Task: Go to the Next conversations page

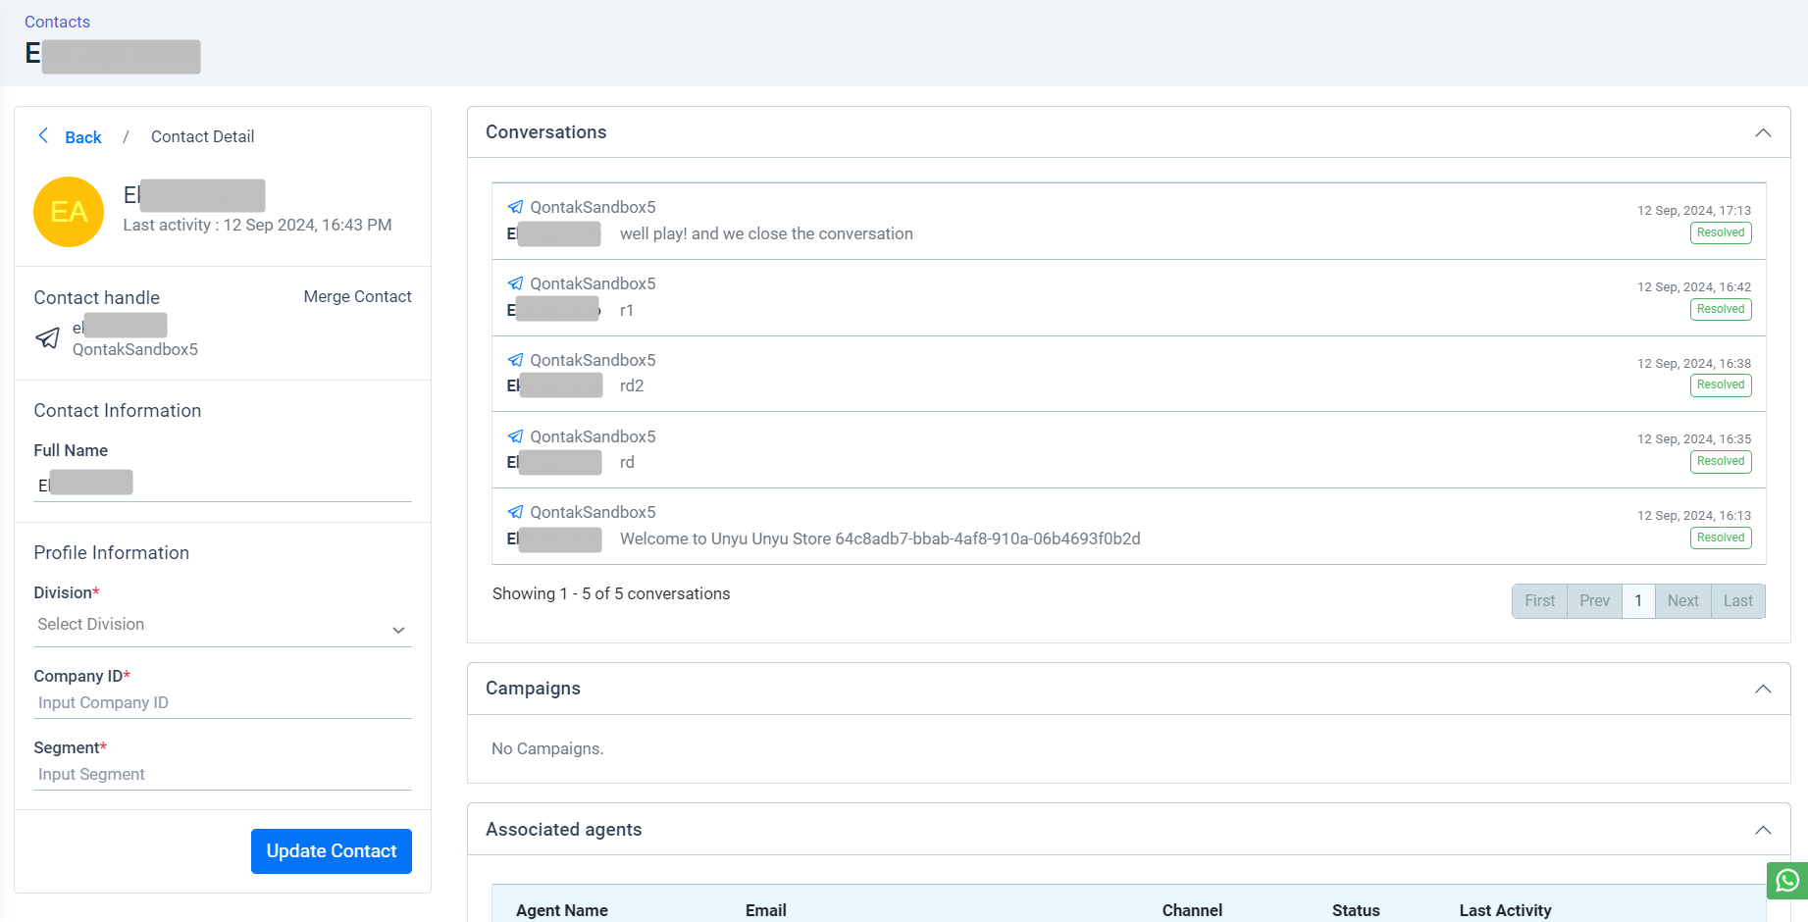Action: [1682, 601]
